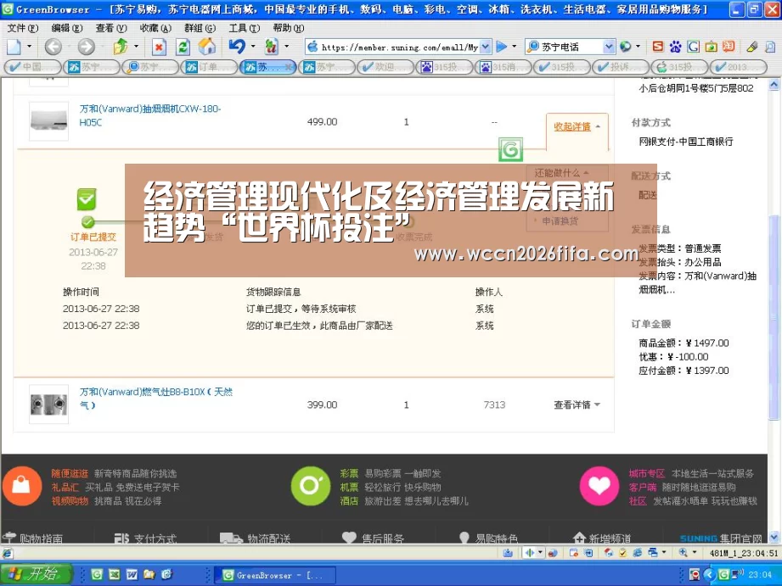Open the 彩票 footer link

[x=349, y=473]
